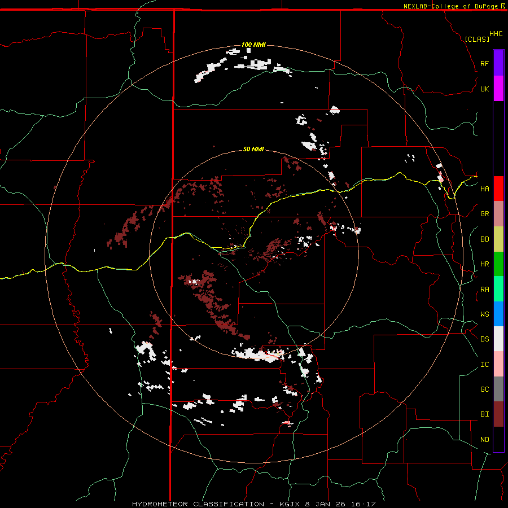Screen dimensions: 508x508
Task: Click the HA legend label
Action: 484,189
